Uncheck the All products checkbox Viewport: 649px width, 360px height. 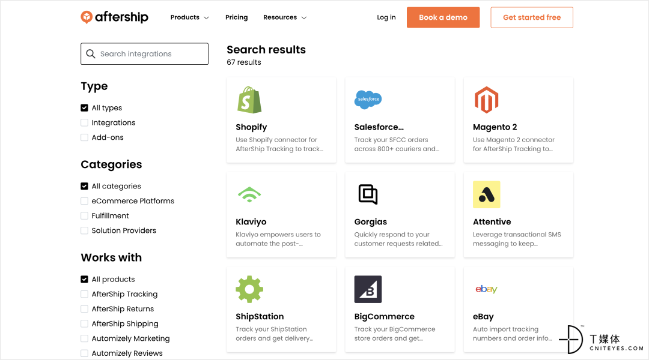[85, 279]
